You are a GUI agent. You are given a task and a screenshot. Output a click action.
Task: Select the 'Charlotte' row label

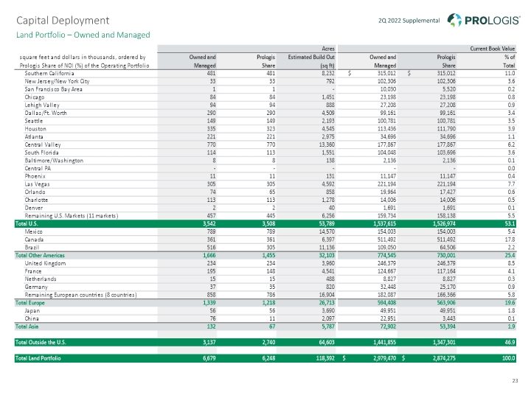(x=36, y=200)
